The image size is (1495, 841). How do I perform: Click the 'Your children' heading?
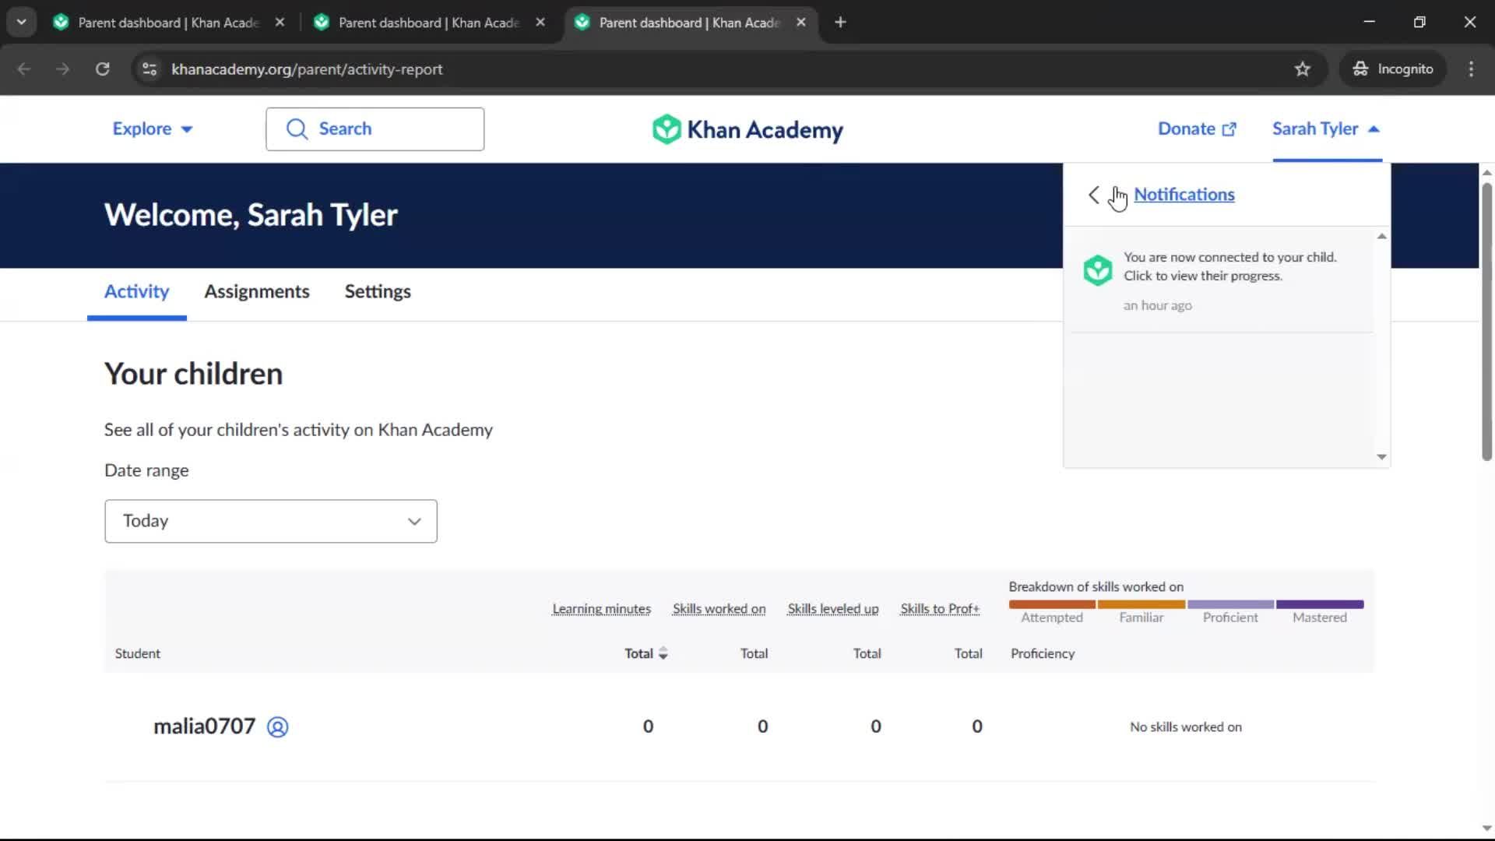tap(193, 375)
